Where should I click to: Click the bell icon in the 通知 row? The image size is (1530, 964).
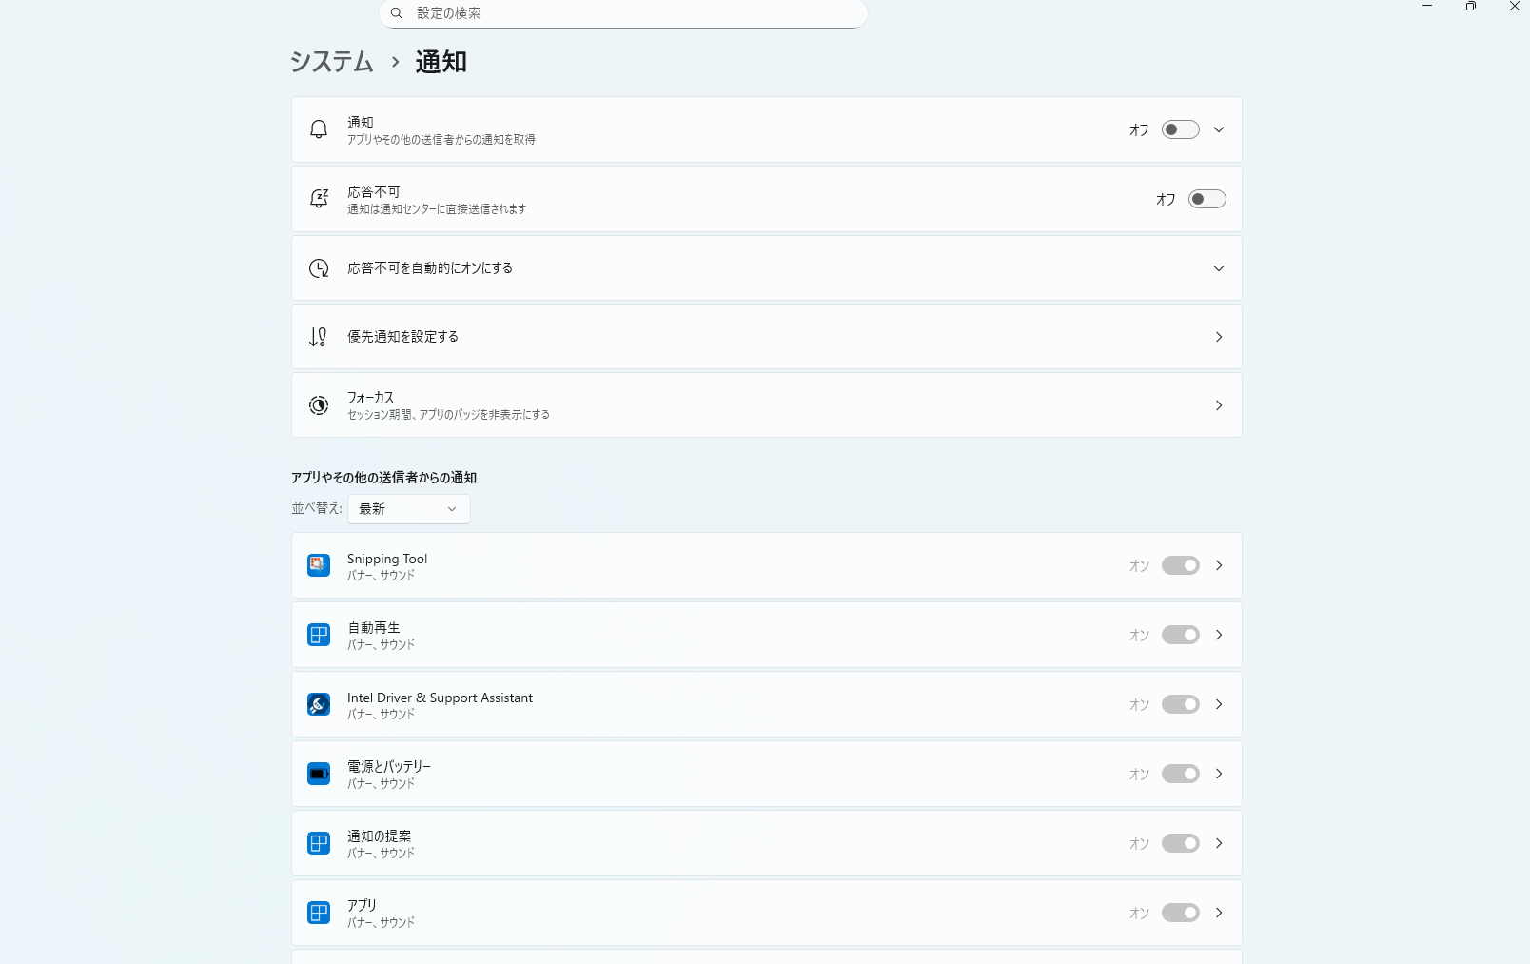click(x=319, y=129)
